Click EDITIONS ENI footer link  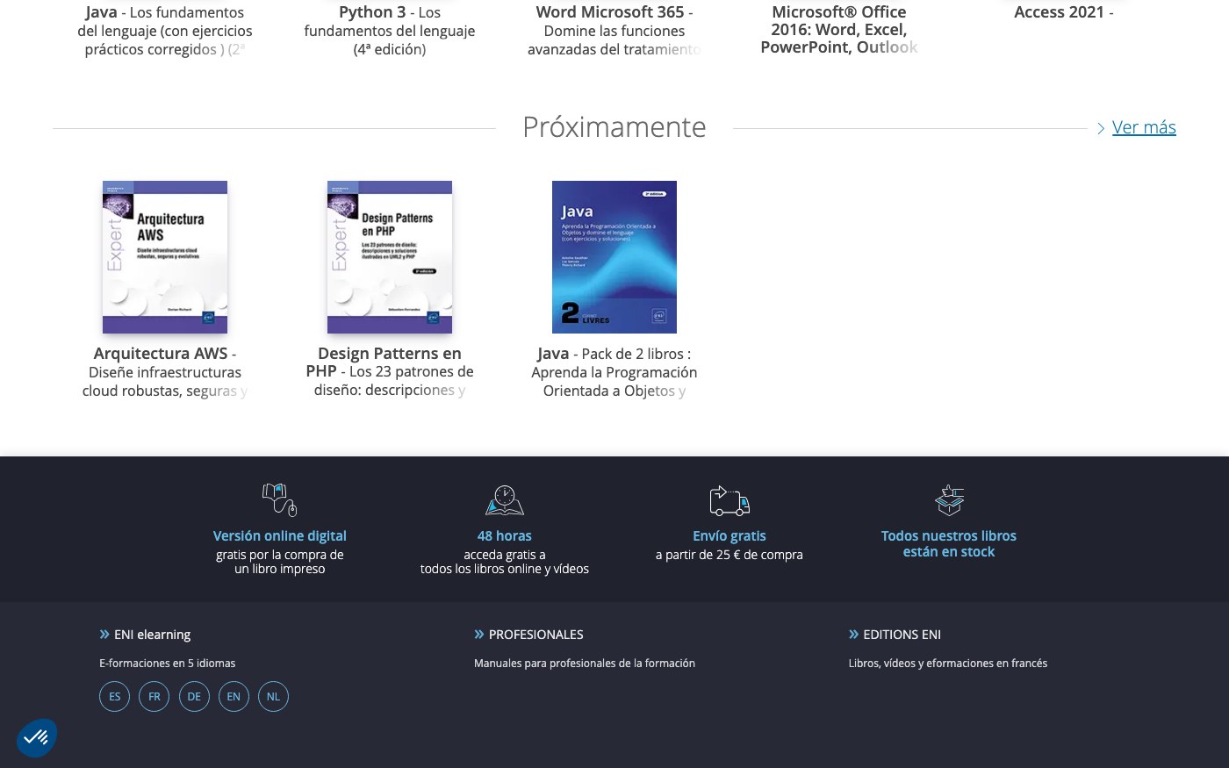pyautogui.click(x=902, y=635)
